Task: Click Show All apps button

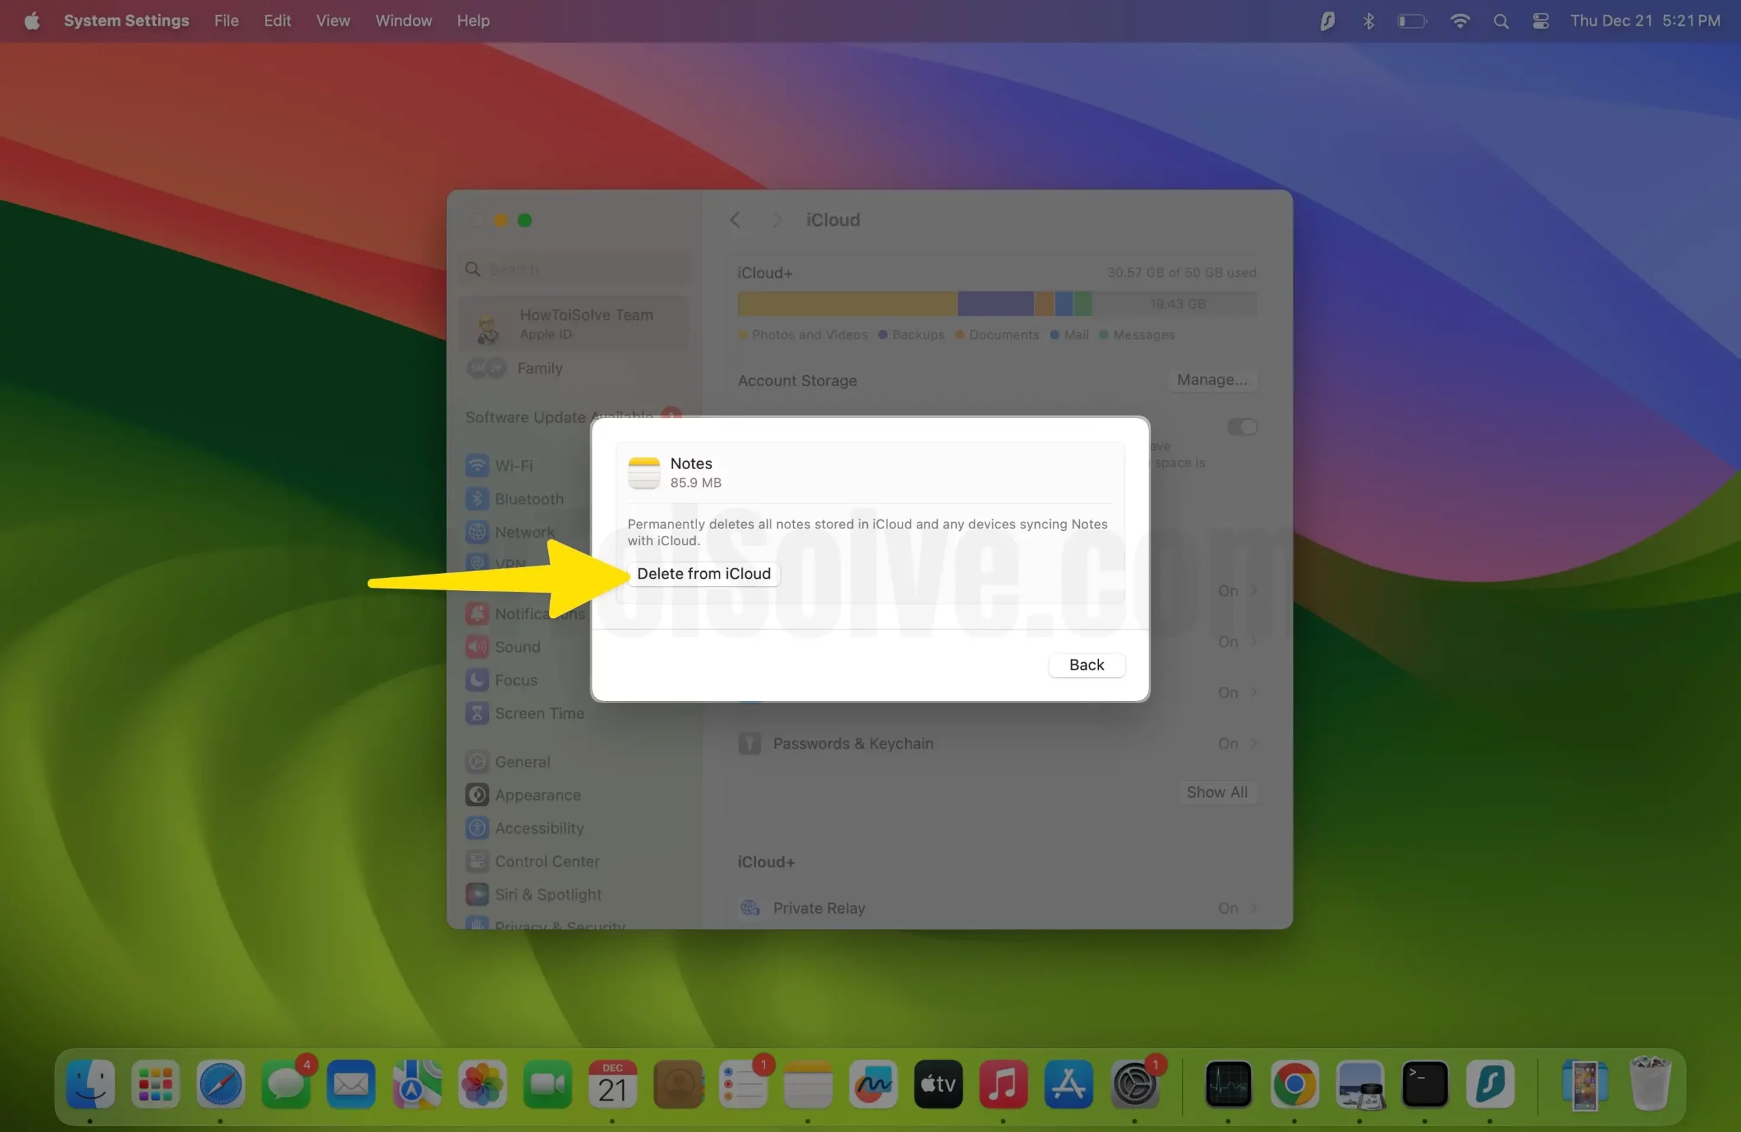Action: click(x=1217, y=792)
